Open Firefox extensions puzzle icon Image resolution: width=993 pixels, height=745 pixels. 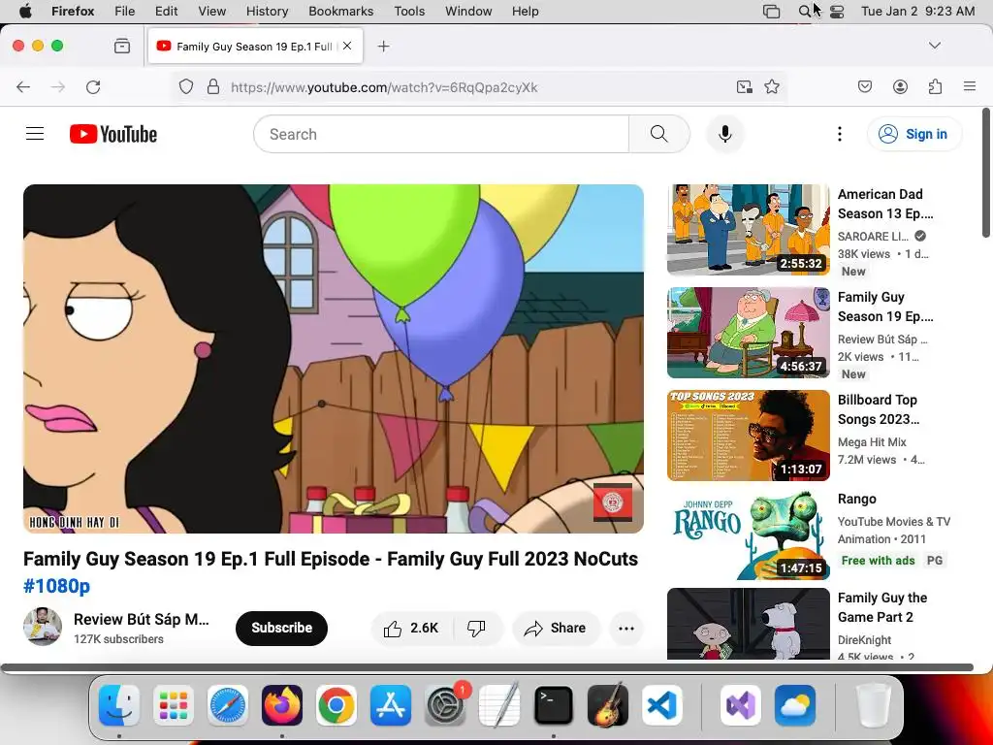tap(935, 86)
